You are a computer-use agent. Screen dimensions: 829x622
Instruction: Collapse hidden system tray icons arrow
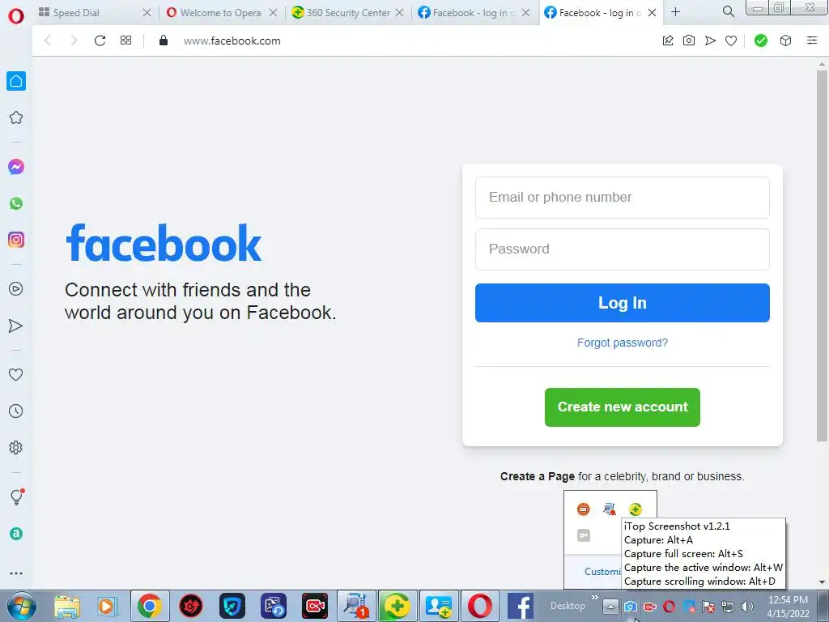(x=610, y=606)
